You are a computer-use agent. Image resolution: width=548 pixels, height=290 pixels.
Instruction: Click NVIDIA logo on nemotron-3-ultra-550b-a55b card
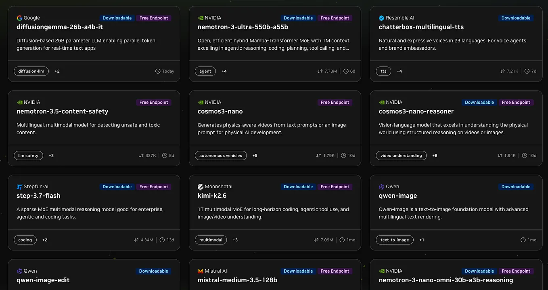[x=201, y=18]
